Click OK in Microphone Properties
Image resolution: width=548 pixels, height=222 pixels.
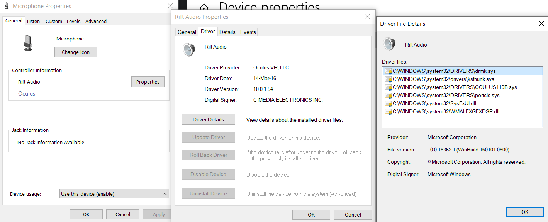coord(86,214)
